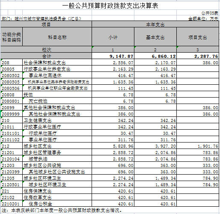Select code cell 2120399

(12, 172)
